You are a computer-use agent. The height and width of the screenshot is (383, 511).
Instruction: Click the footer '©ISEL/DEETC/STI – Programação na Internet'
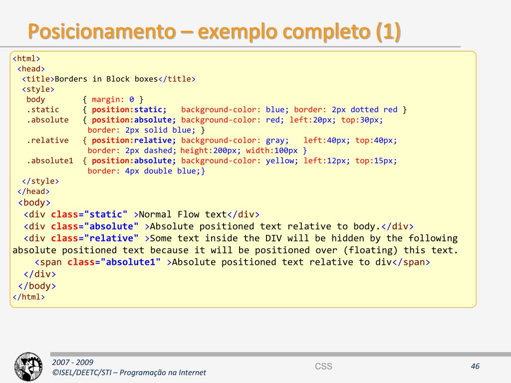[x=129, y=372]
